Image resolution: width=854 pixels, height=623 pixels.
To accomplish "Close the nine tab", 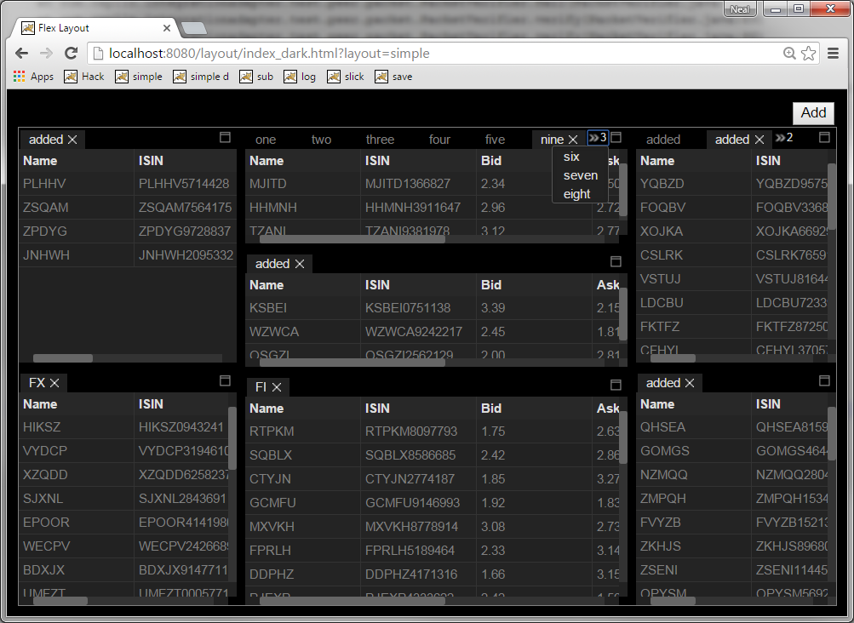I will point(573,140).
